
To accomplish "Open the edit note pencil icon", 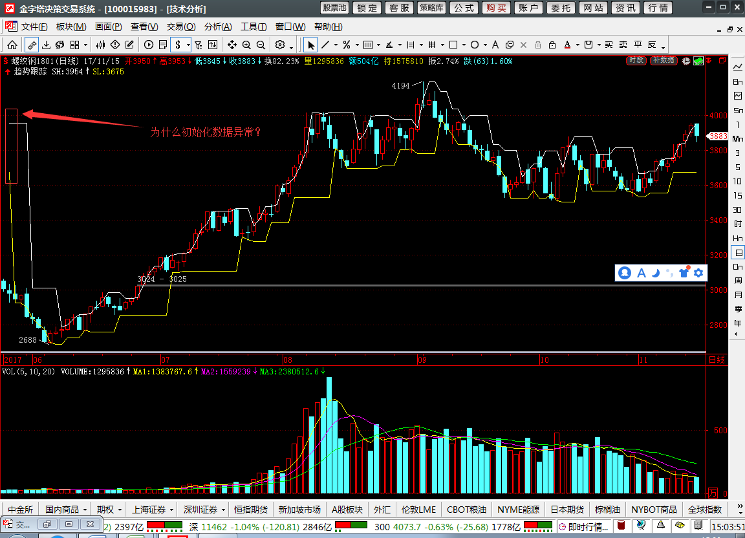I will click(x=129, y=45).
